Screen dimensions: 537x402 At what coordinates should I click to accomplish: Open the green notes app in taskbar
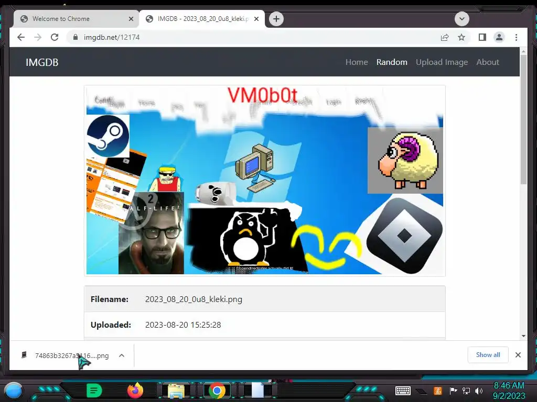[x=94, y=390]
